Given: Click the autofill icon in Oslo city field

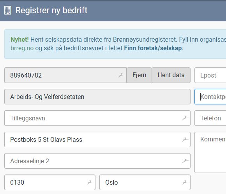Looking at the screenshot, I should point(185,182).
